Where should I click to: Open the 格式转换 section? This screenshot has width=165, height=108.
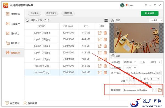point(13,14)
